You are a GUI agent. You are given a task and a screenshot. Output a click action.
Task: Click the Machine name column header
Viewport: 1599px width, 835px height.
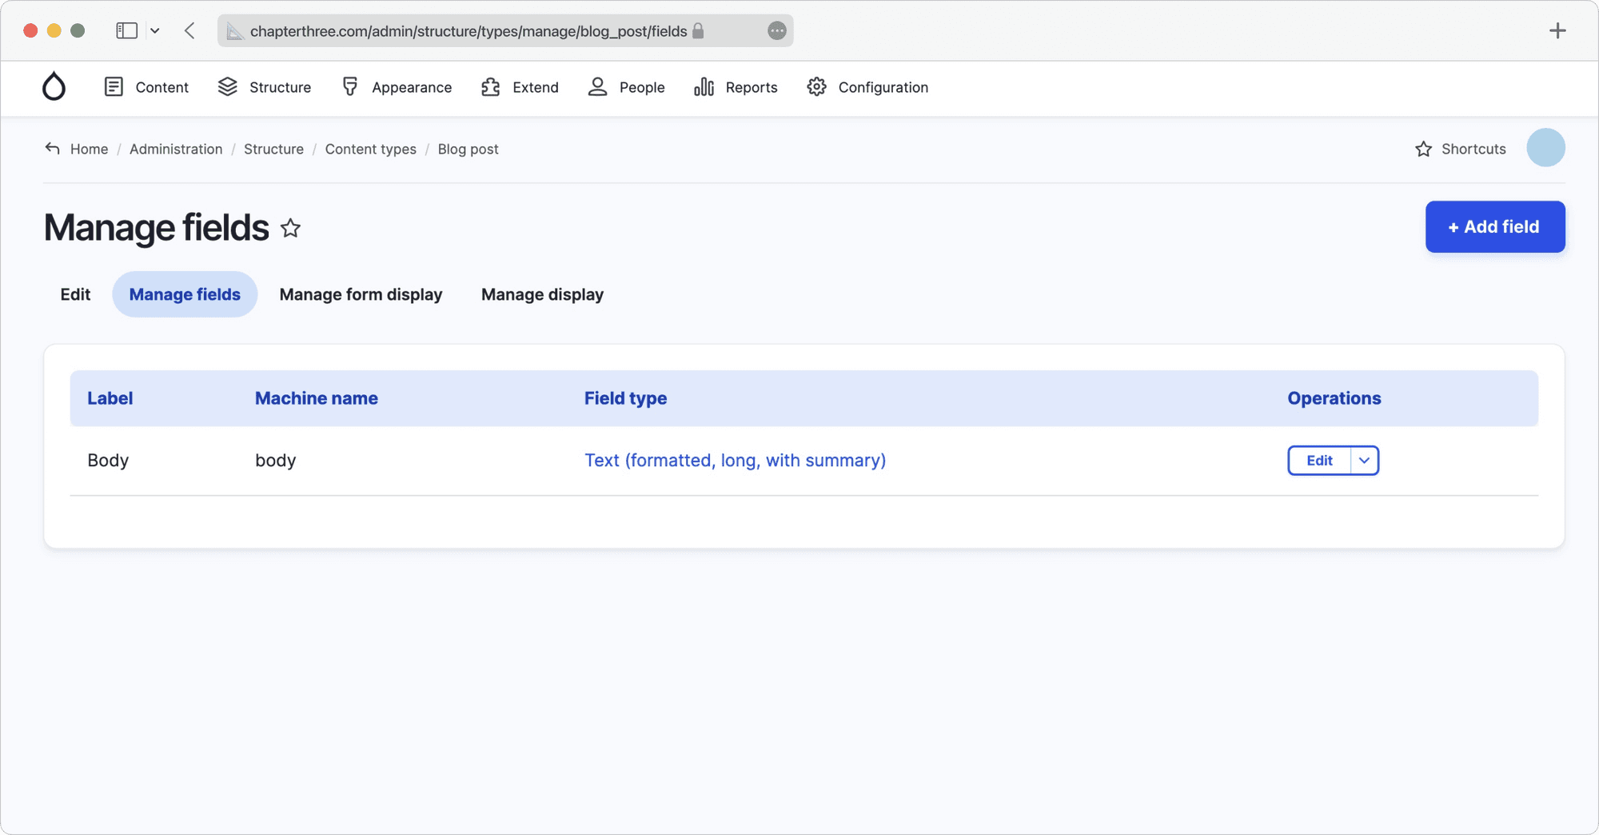[316, 398]
